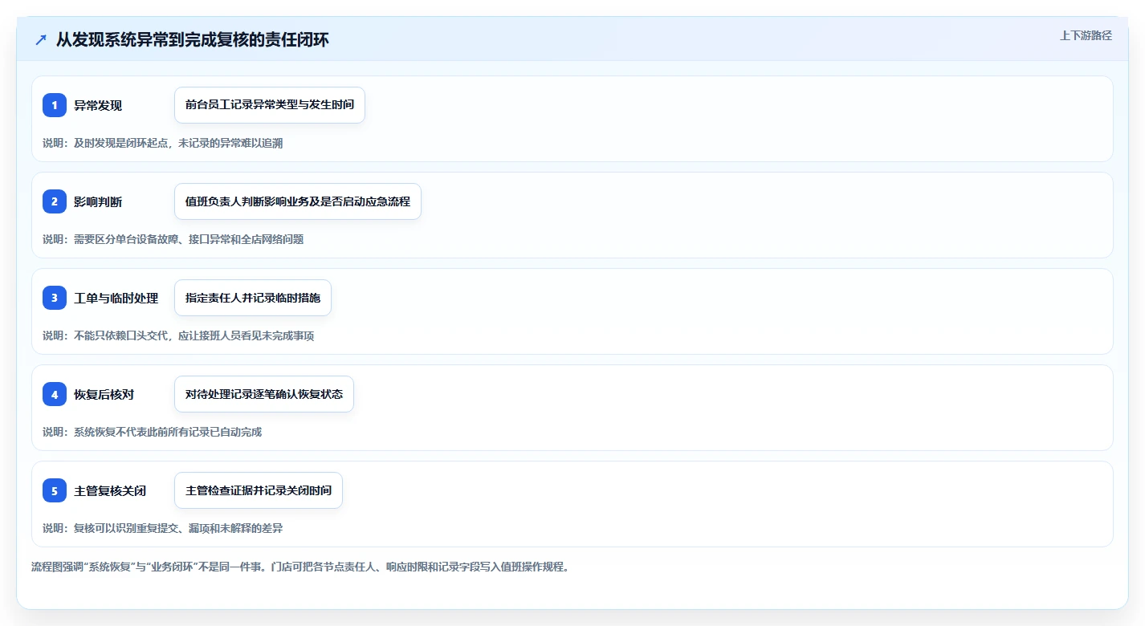Click the step 4 number badge
The image size is (1145, 626).
55,394
